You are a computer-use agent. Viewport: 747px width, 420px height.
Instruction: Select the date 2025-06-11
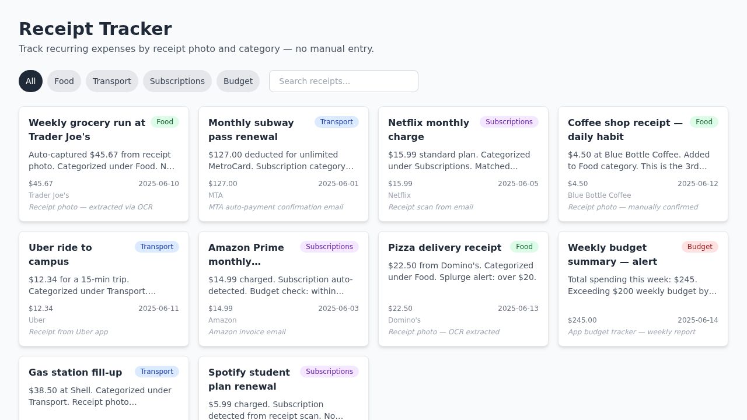tap(159, 309)
